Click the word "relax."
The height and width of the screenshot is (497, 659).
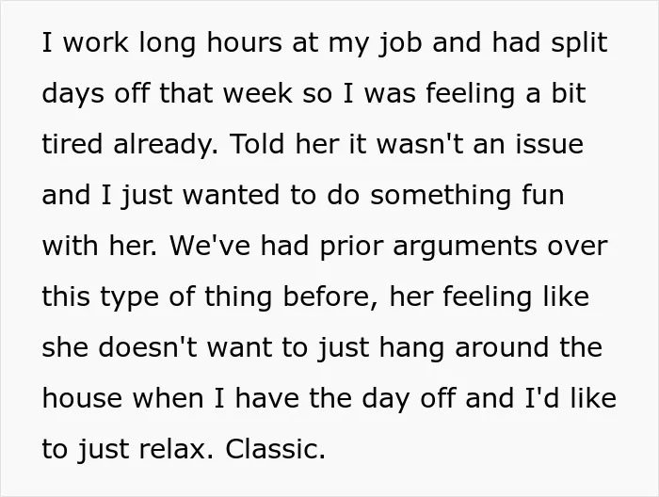point(176,448)
